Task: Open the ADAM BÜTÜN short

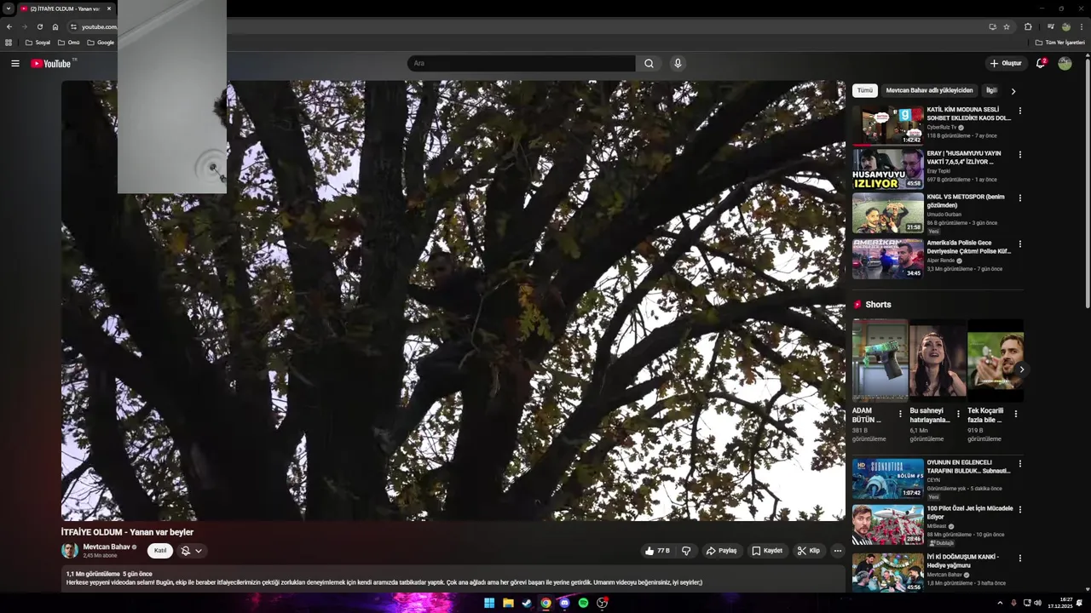Action: click(x=880, y=360)
